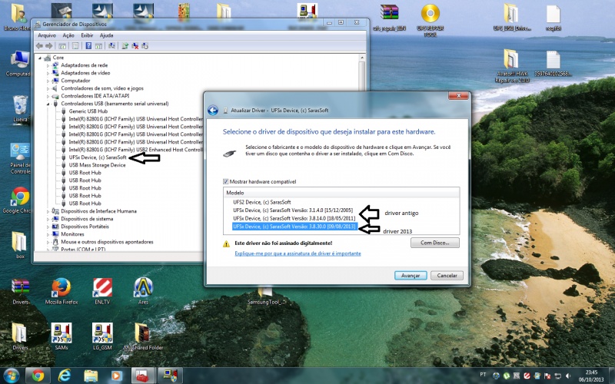Expand the Computador node
Viewport: 615px width, 384px height.
pos(48,81)
